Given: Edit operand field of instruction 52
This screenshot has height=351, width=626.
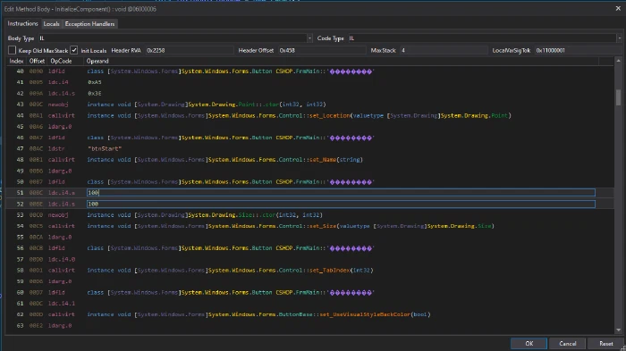Looking at the screenshot, I should 341,204.
